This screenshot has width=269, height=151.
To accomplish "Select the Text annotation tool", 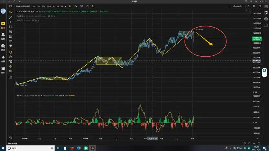I will pyautogui.click(x=11, y=22).
